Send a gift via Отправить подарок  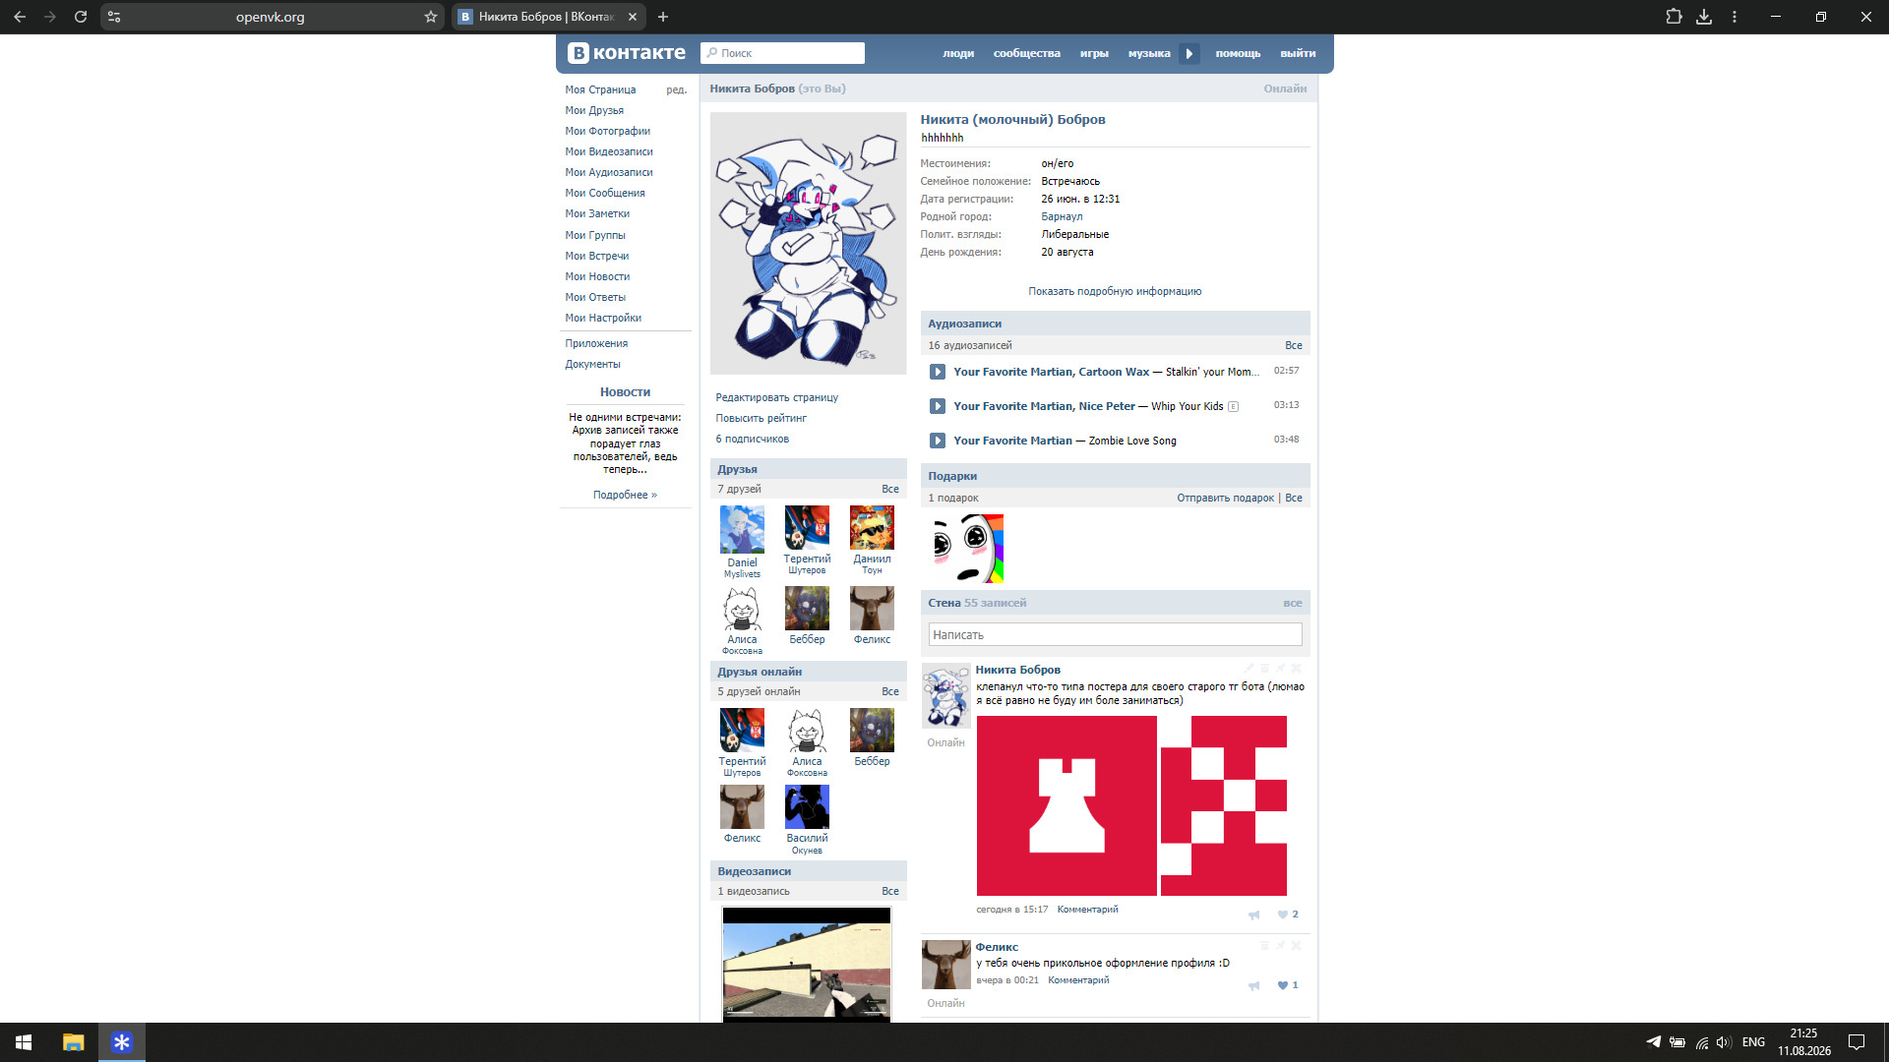(1225, 498)
